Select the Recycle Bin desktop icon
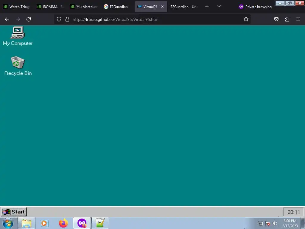This screenshot has width=305, height=229. [x=18, y=66]
